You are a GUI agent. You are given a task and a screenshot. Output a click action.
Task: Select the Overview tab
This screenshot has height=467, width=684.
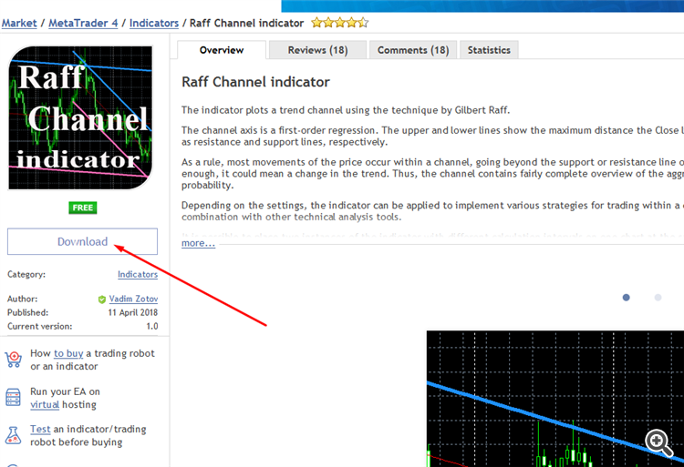[222, 50]
